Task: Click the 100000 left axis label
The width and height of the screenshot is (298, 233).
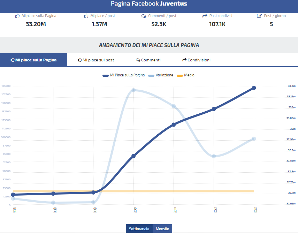Action: click(x=6, y=137)
